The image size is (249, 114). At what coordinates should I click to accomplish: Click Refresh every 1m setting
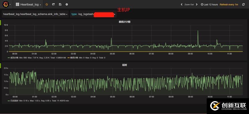tap(229, 5)
